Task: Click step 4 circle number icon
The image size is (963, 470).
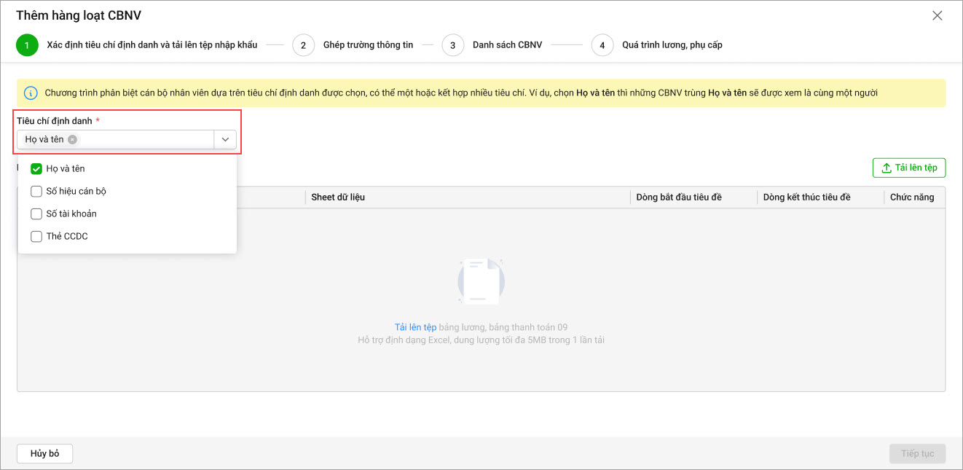Action: coord(602,45)
